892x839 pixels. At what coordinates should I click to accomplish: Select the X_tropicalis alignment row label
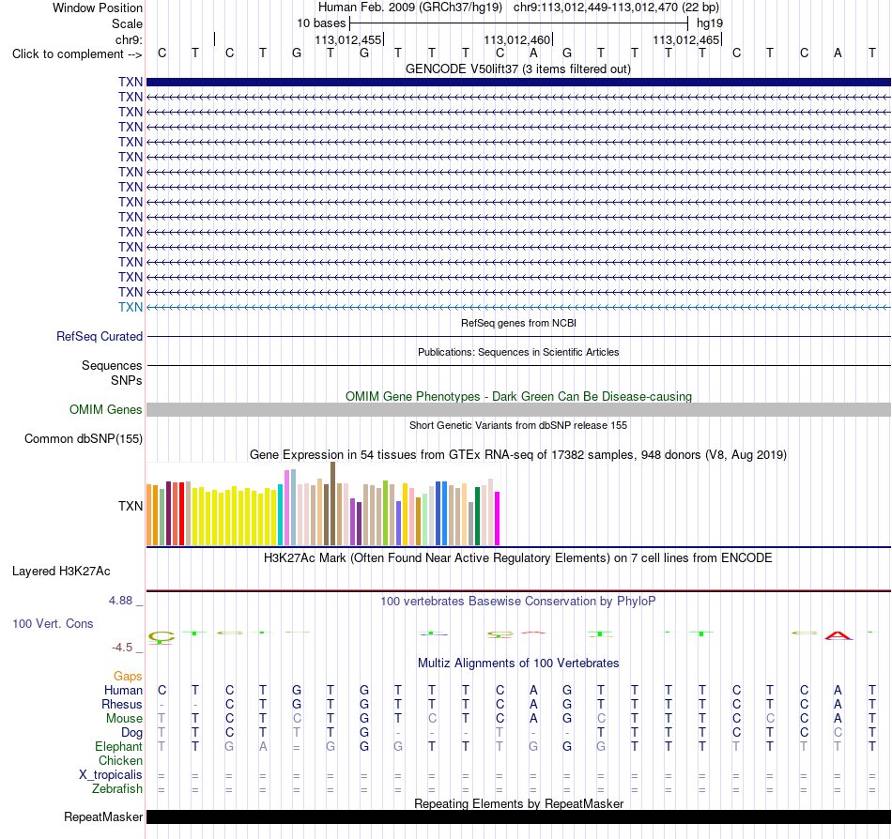pos(111,775)
